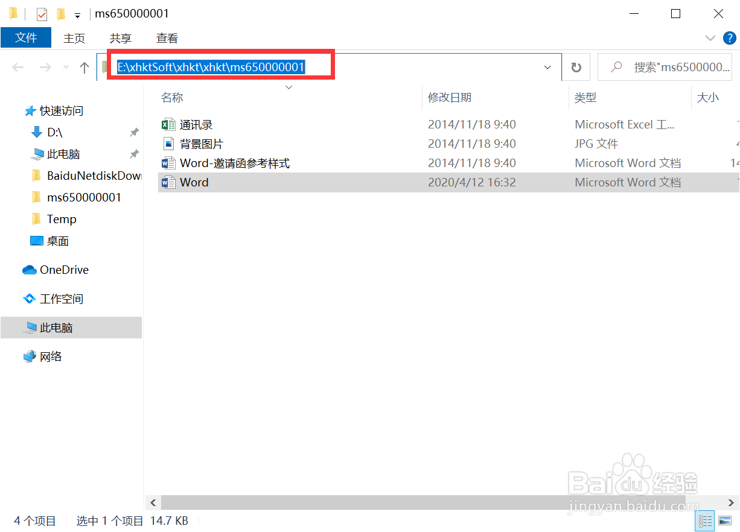Click the Excel icon next to 通讯录
The height and width of the screenshot is (532, 740).
(x=168, y=125)
